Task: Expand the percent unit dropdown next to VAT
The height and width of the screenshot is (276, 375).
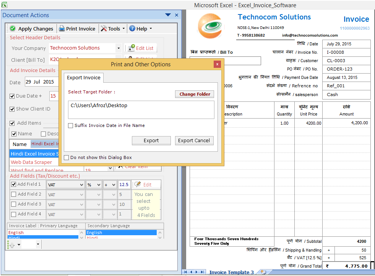Action: [x=98, y=184]
